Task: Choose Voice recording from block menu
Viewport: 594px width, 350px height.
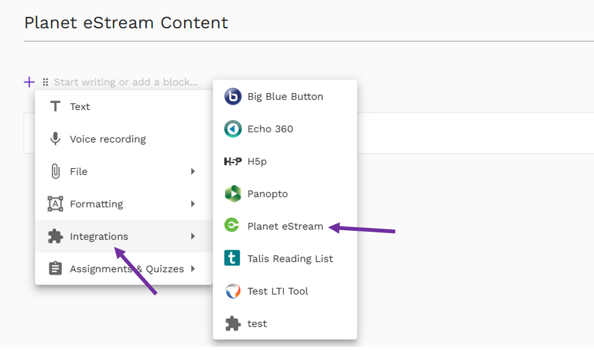Action: tap(124, 139)
